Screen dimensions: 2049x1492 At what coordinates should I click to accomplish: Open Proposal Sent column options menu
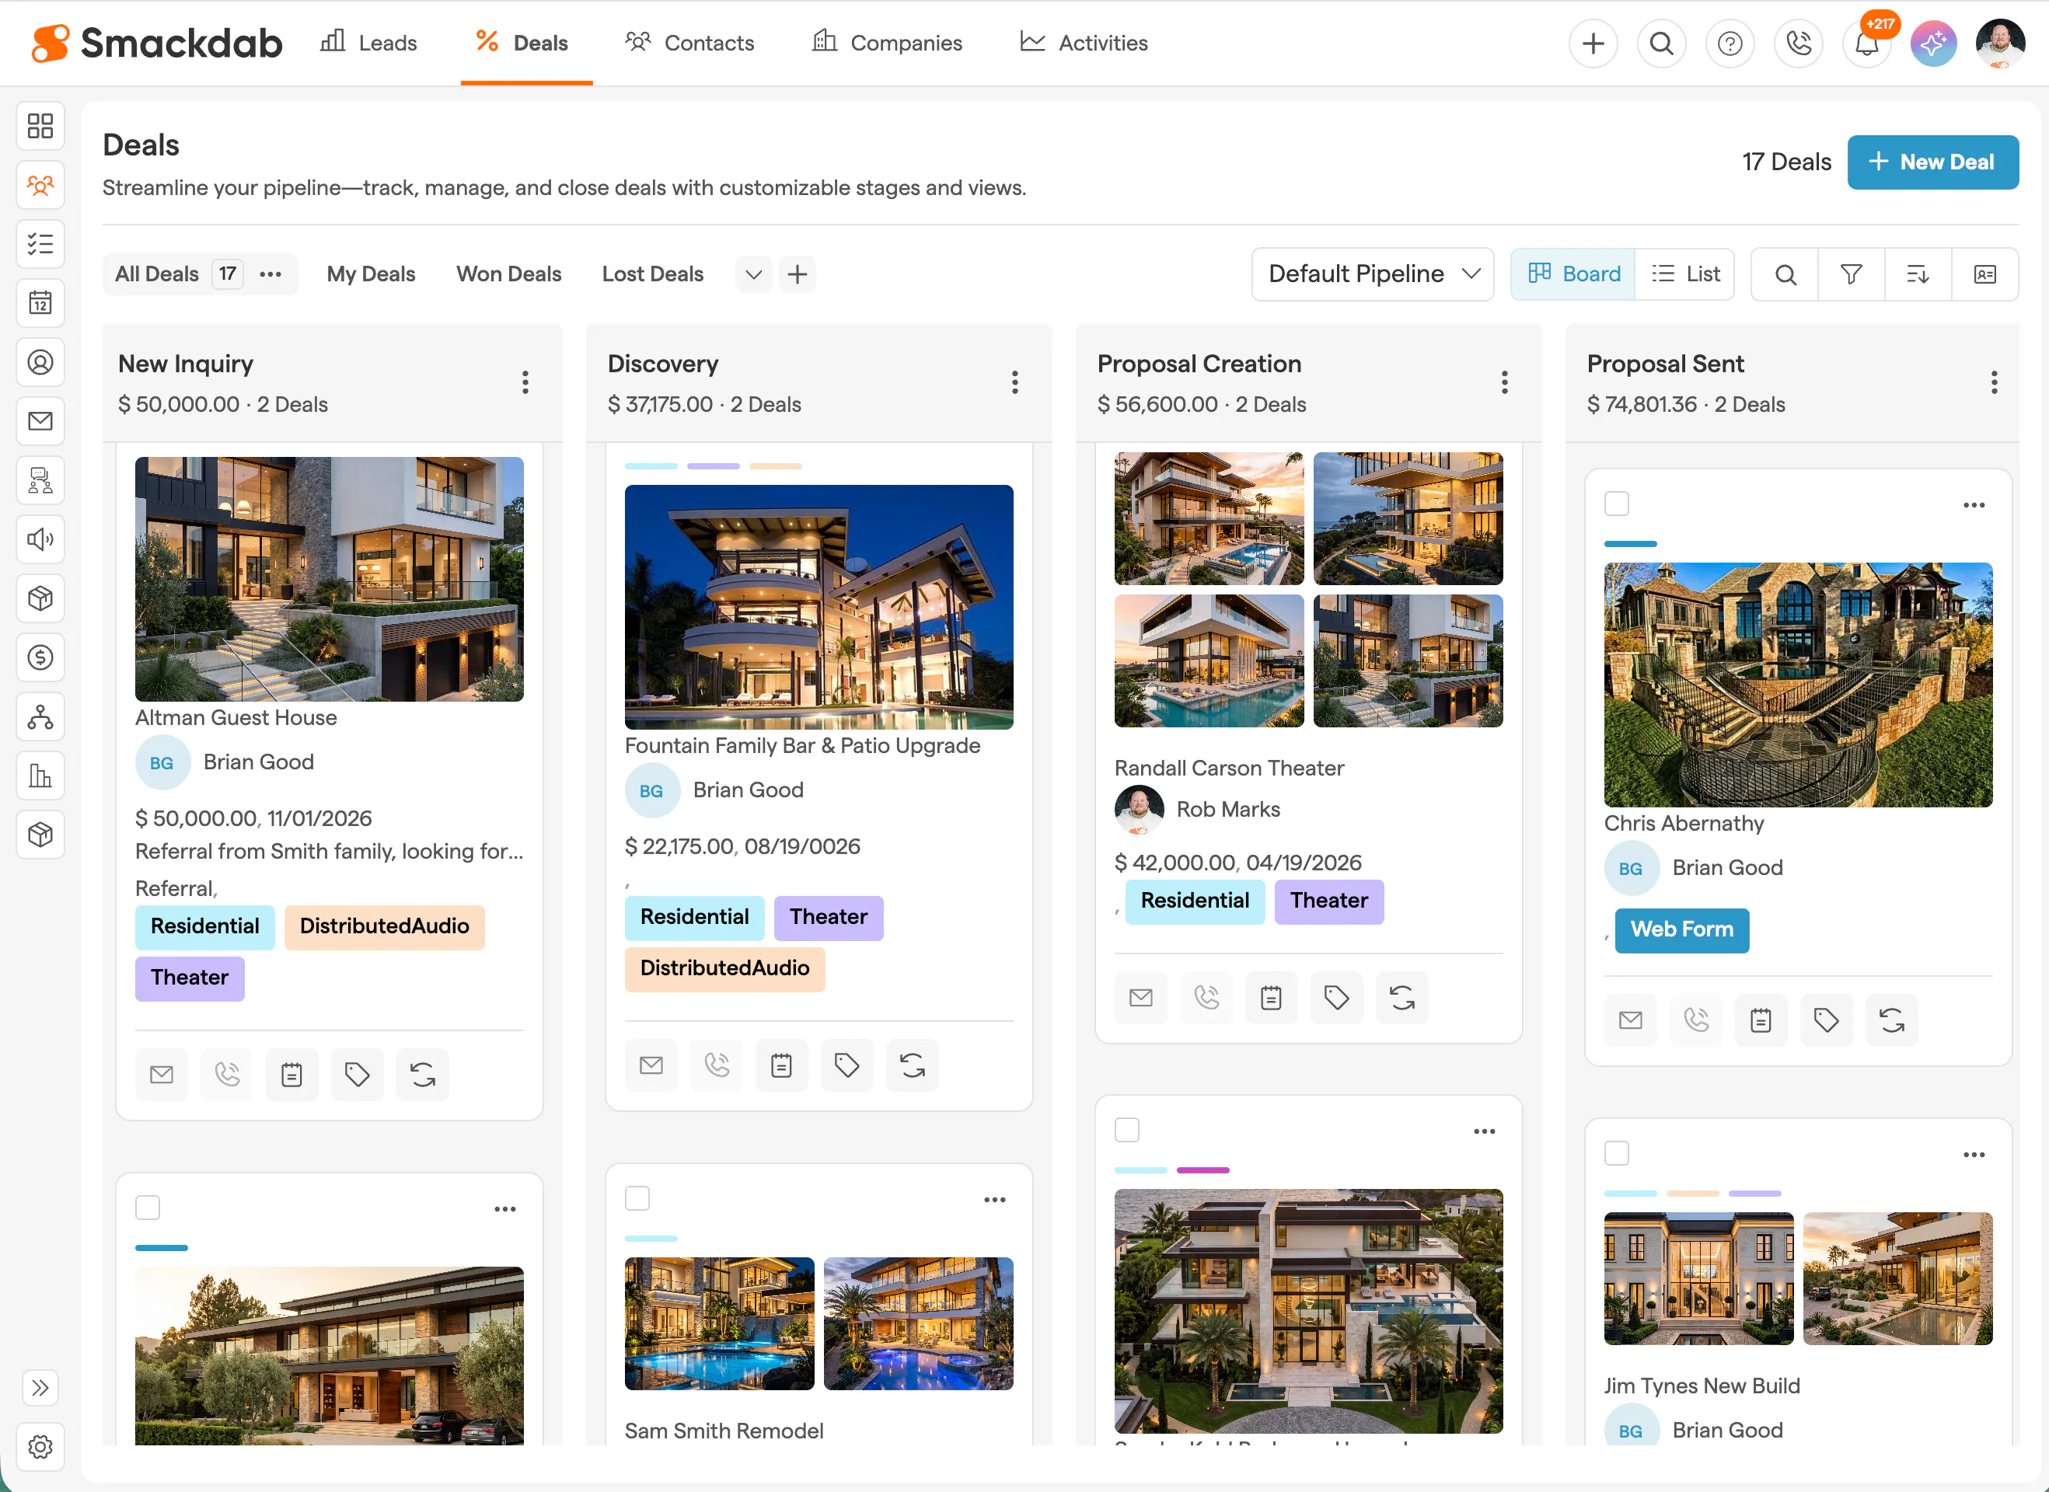(x=1994, y=383)
